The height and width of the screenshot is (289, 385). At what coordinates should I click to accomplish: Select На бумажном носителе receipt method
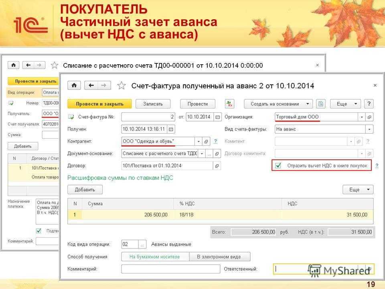155,257
